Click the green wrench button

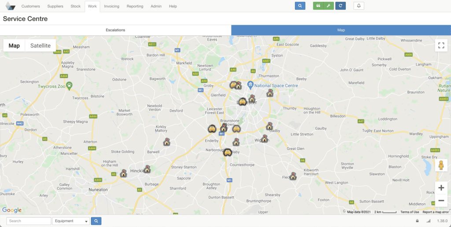point(329,6)
